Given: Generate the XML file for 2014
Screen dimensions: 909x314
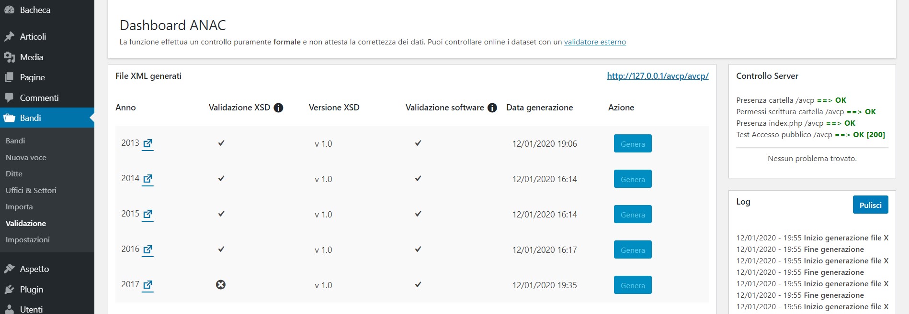Looking at the screenshot, I should click(633, 179).
